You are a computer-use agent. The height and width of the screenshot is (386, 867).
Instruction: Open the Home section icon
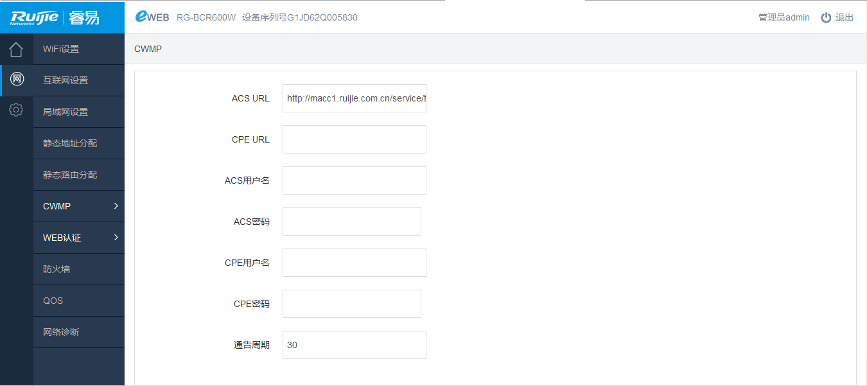[17, 49]
